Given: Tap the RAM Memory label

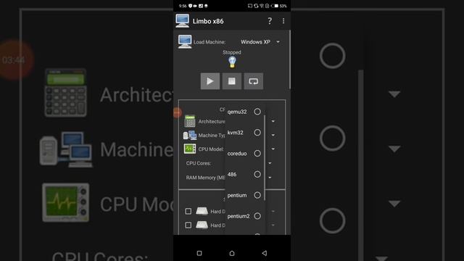Looking at the screenshot, I should 205,178.
